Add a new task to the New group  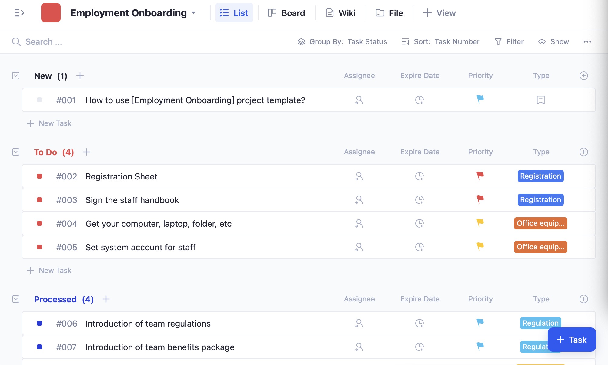click(80, 76)
